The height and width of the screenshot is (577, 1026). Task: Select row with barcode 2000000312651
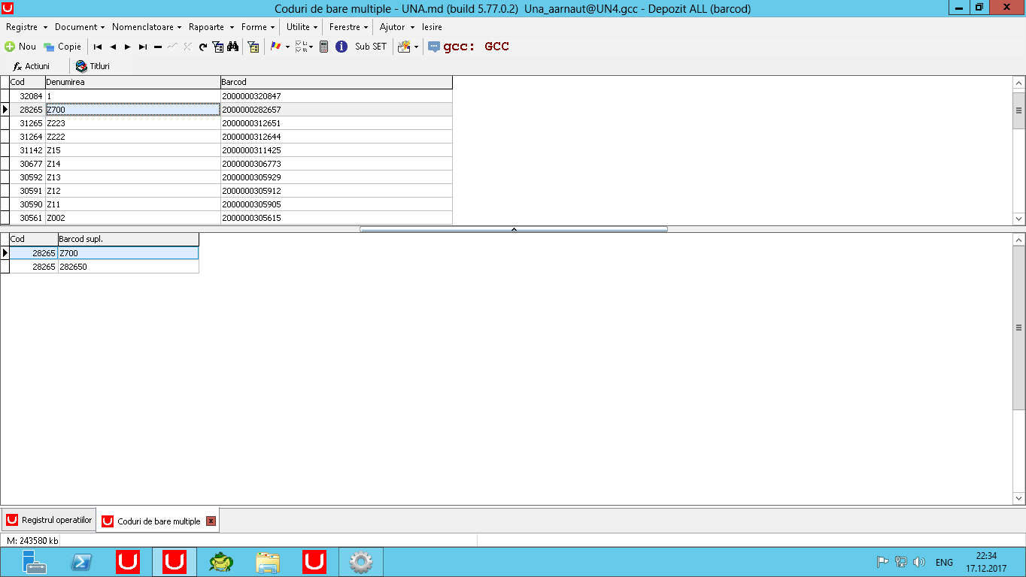[226, 123]
